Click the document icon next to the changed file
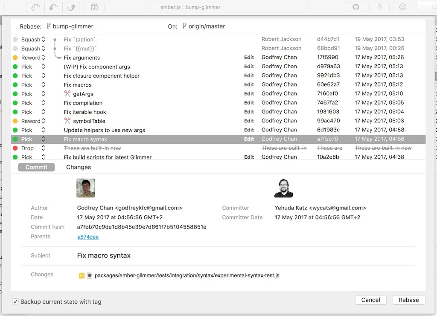The width and height of the screenshot is (437, 316). coord(89,275)
